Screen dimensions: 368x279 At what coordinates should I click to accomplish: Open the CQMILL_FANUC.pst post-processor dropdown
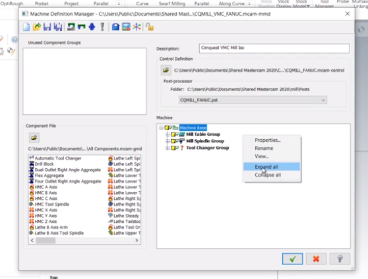coord(253,100)
